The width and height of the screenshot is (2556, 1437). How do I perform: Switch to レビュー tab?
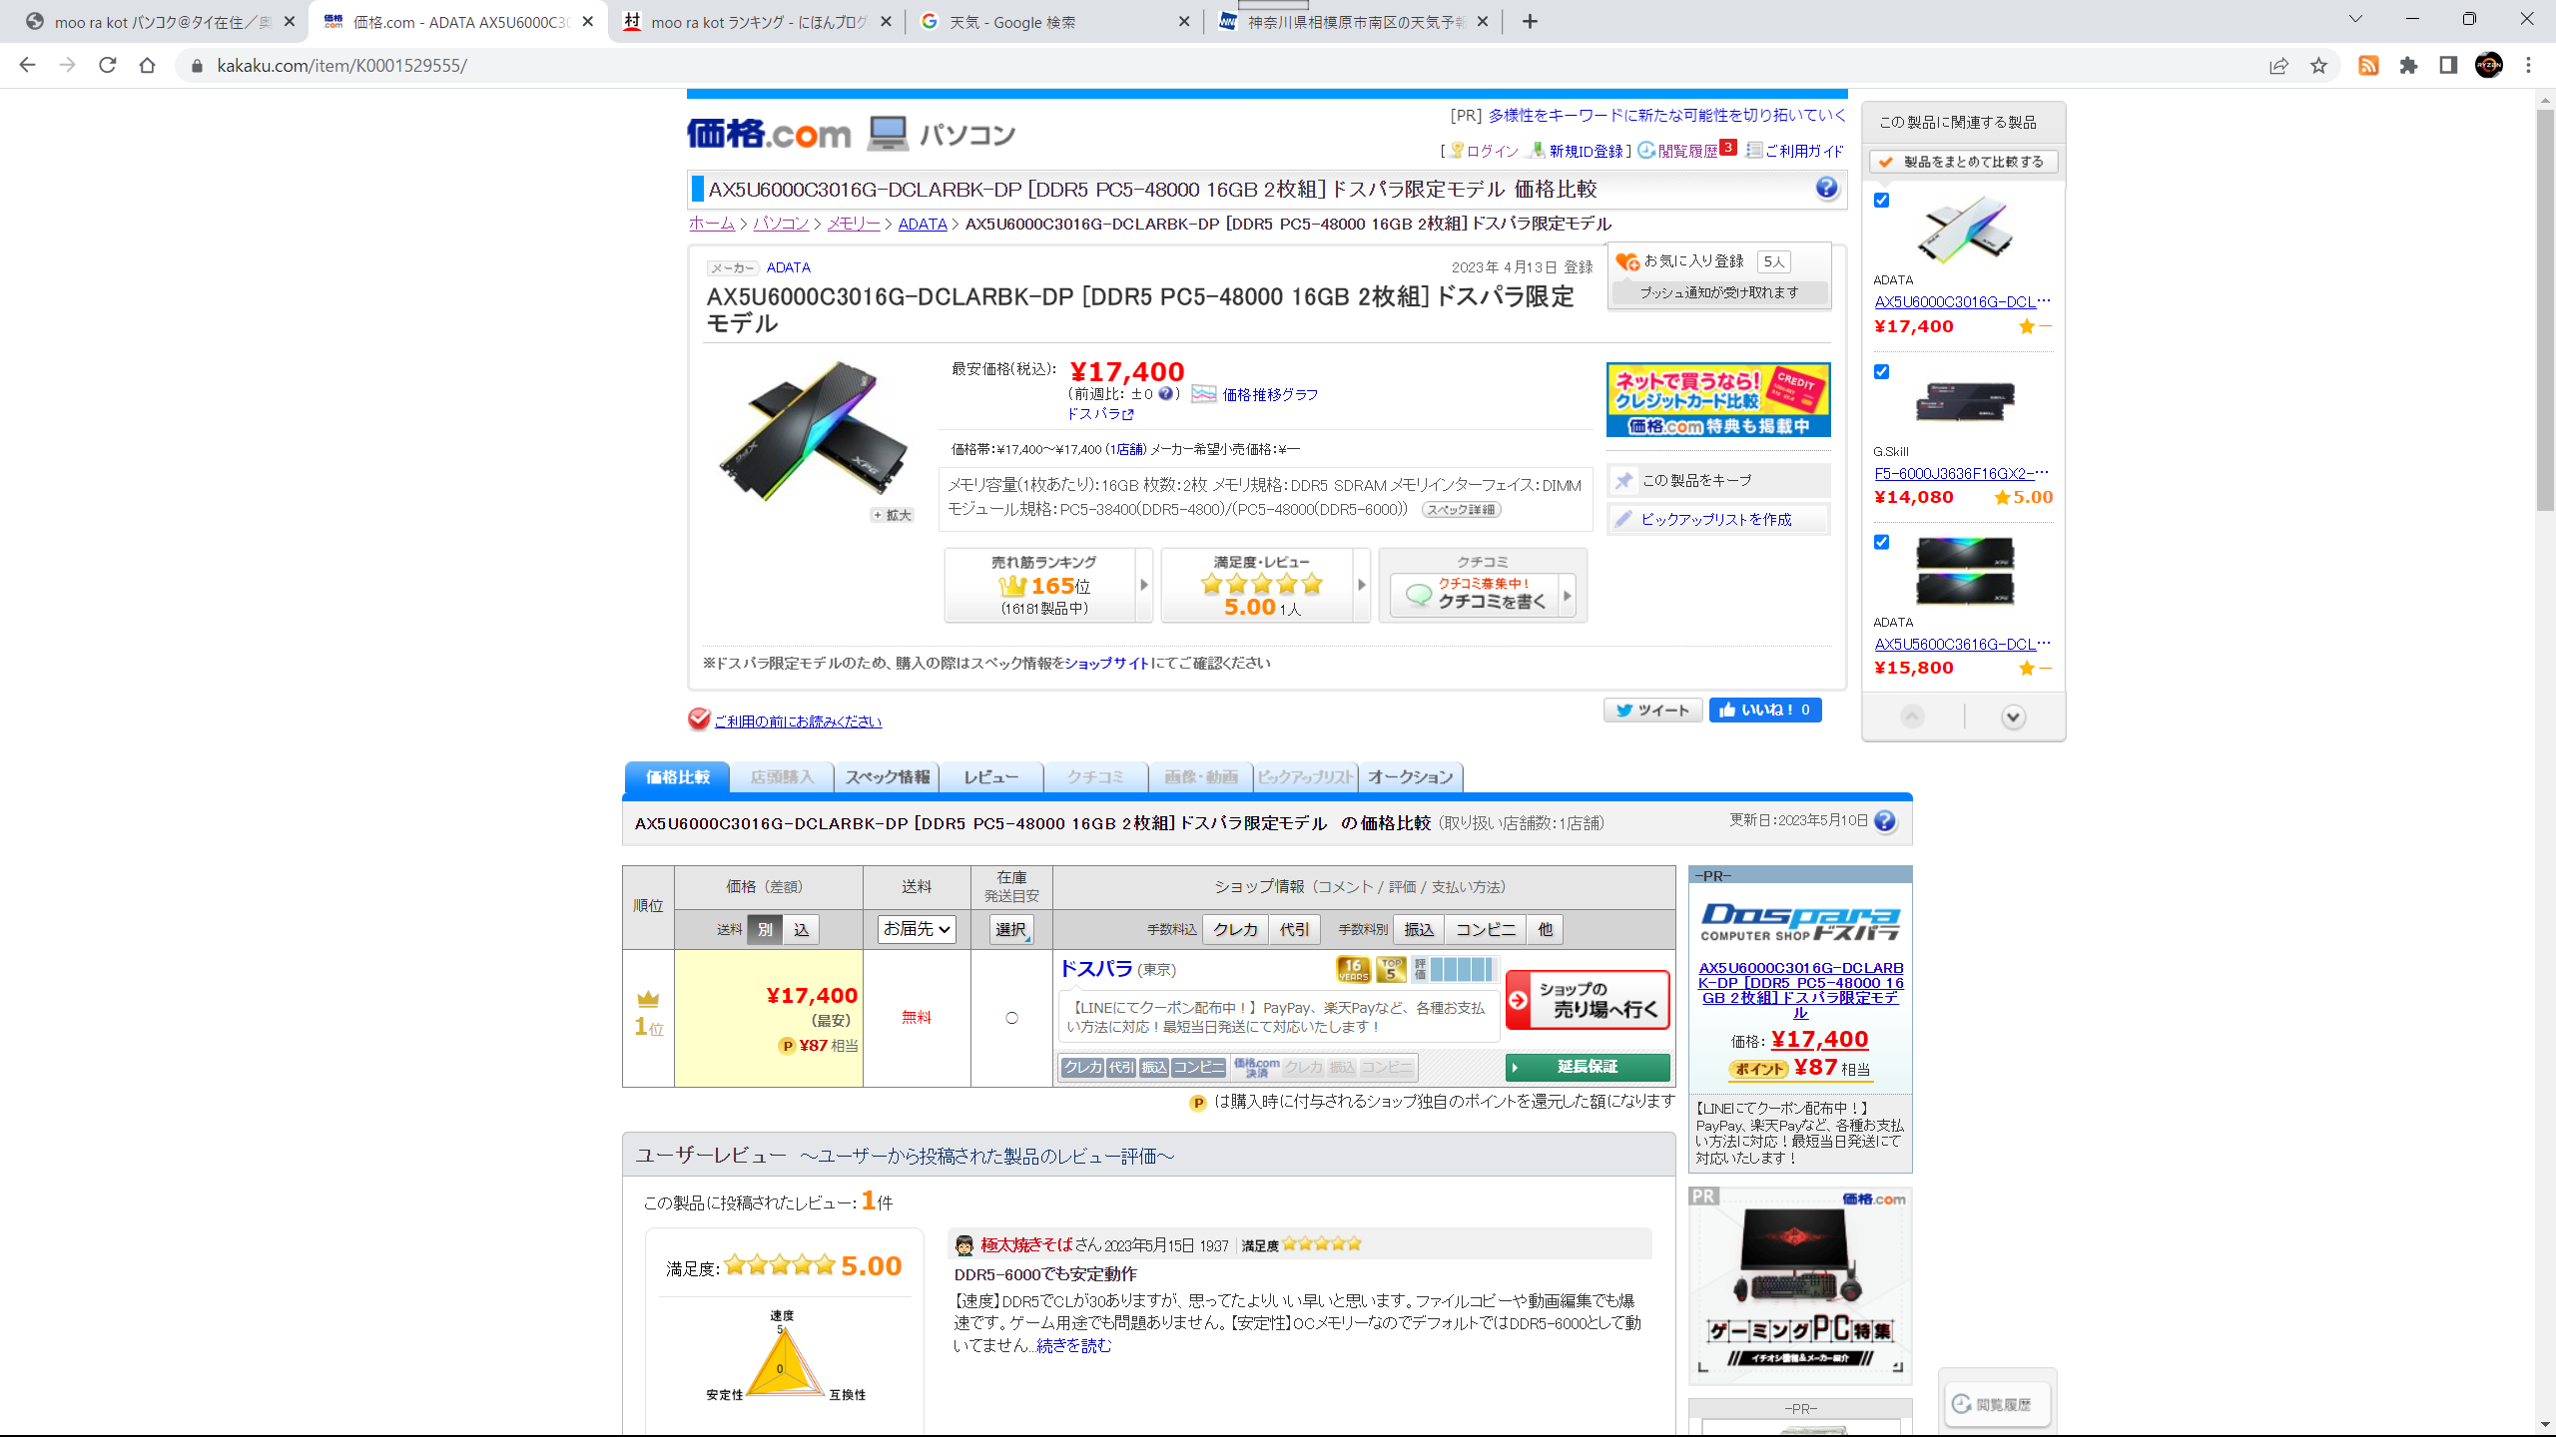(991, 776)
